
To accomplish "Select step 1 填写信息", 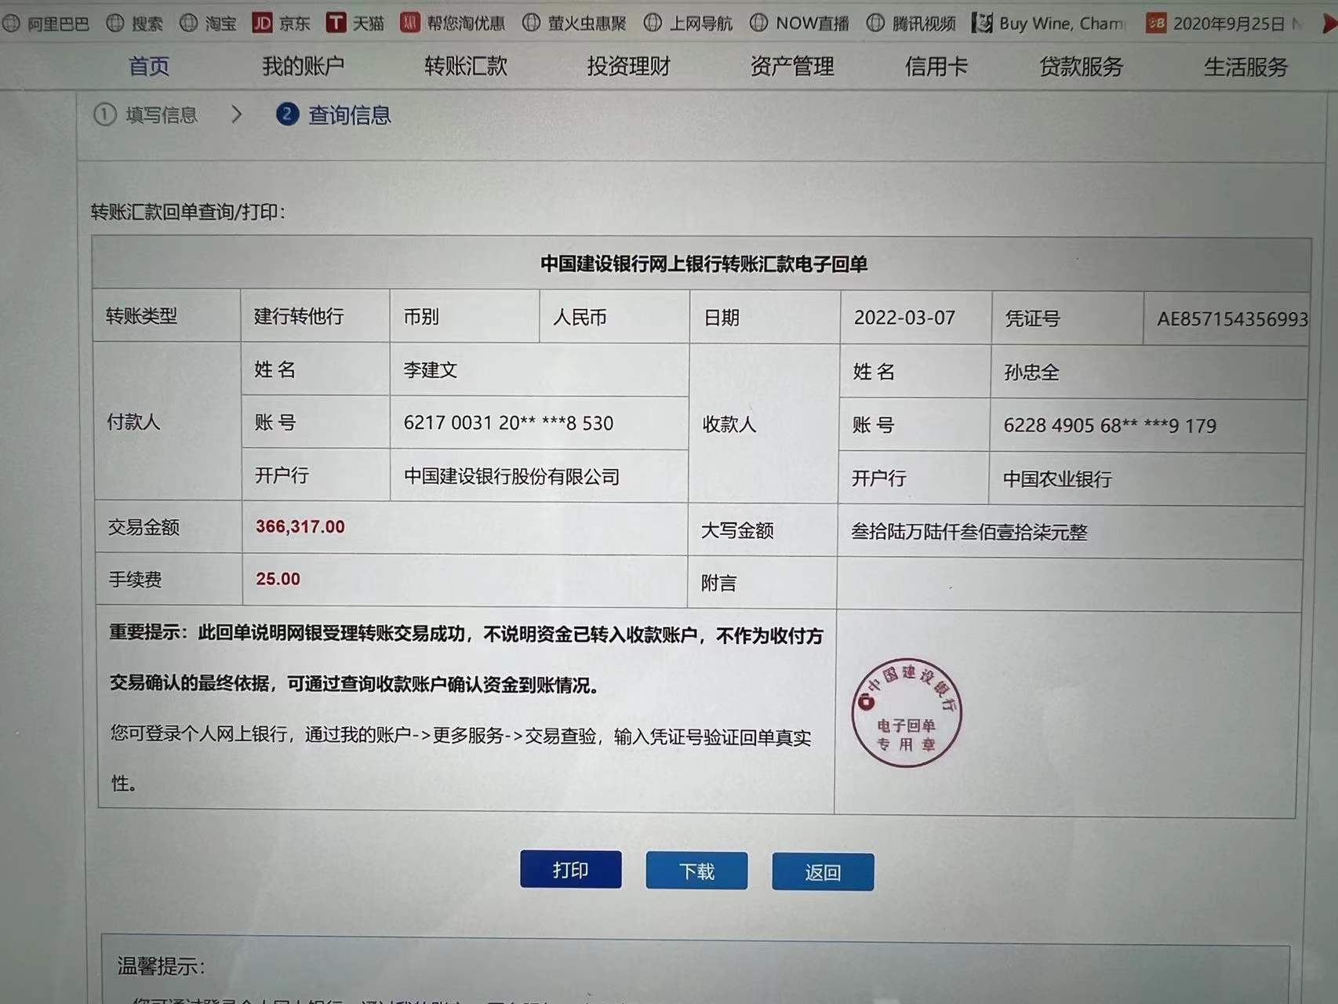I will tap(146, 115).
